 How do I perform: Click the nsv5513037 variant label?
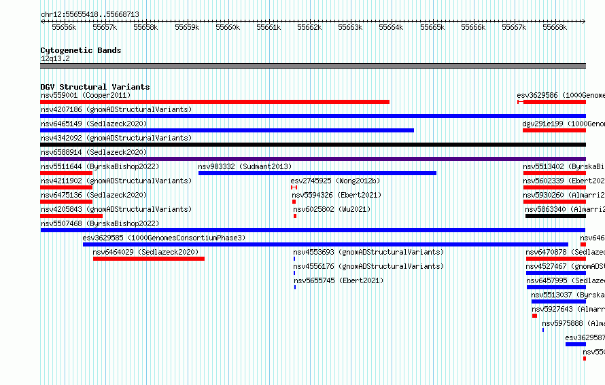(x=568, y=295)
